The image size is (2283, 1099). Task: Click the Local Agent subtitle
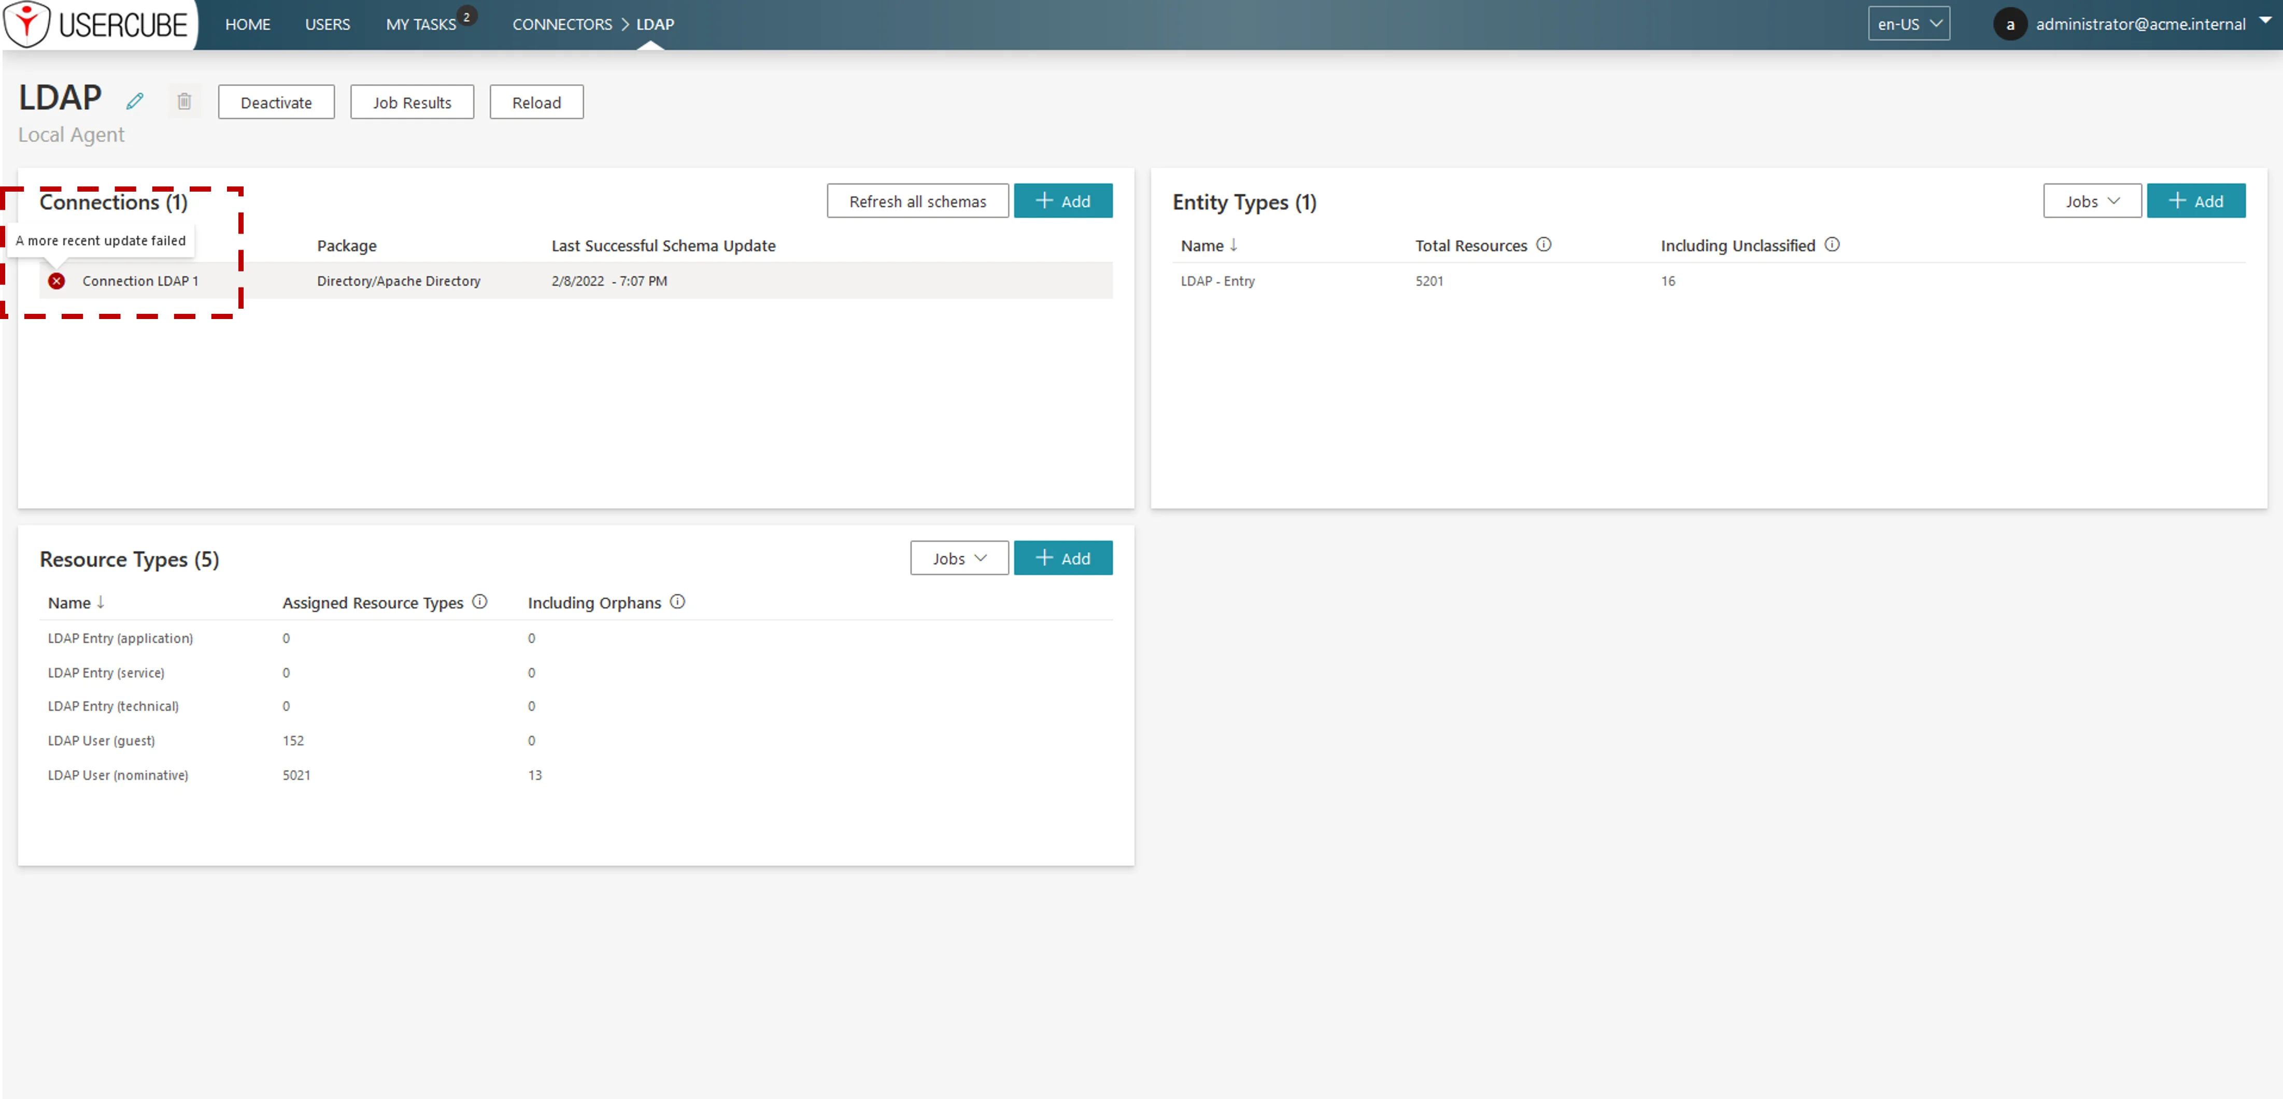(x=71, y=135)
